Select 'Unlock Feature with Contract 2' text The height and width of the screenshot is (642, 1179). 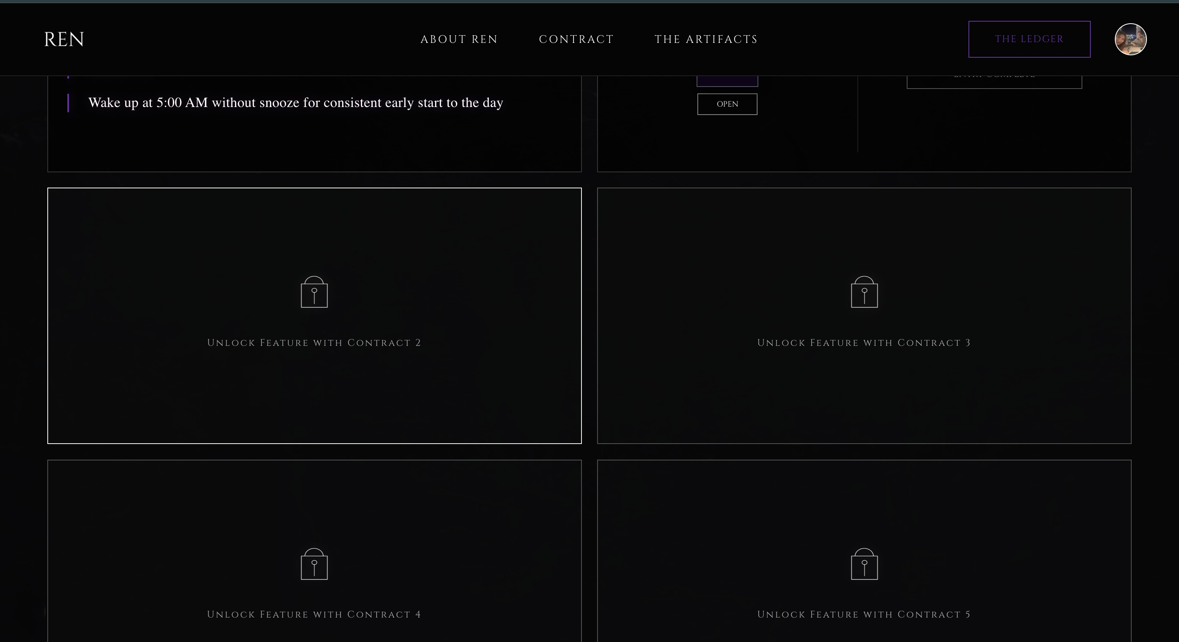(314, 343)
